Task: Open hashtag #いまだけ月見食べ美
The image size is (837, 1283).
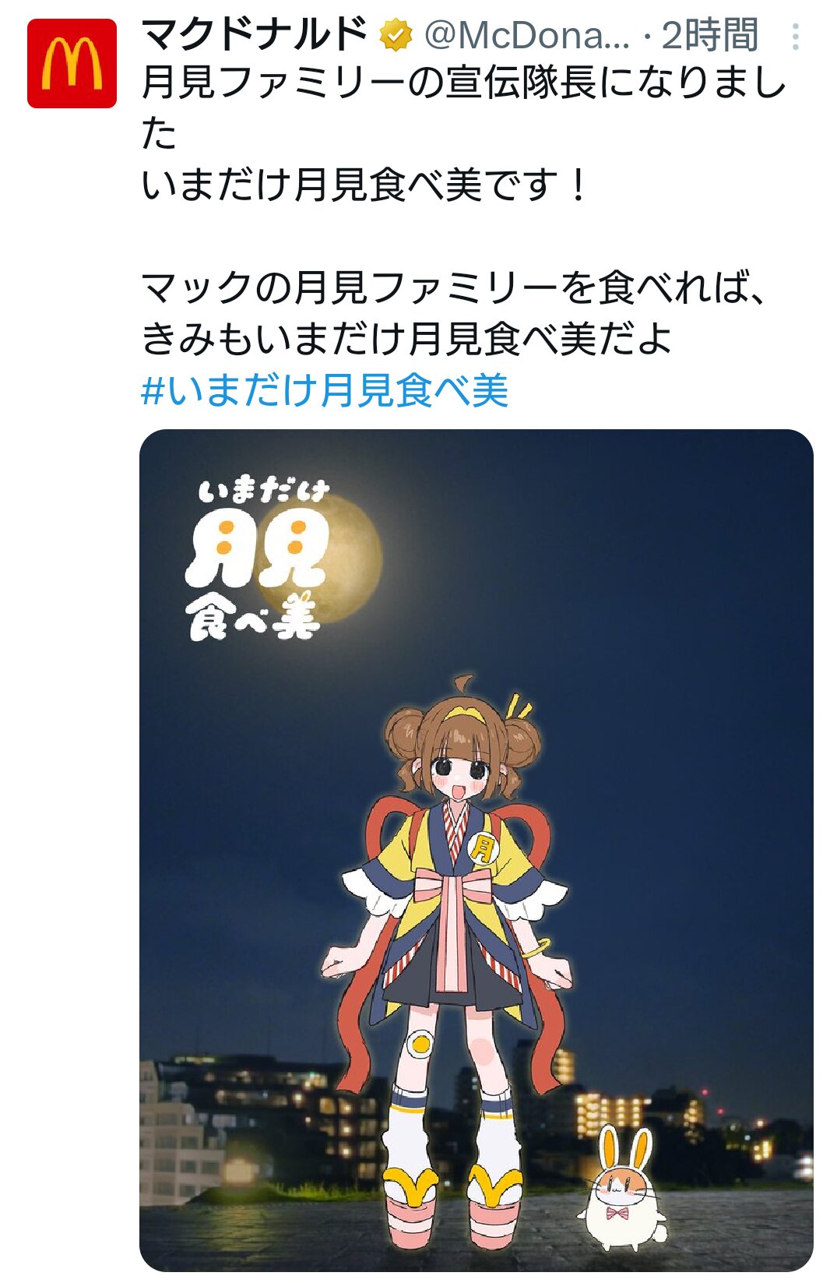Action: click(x=325, y=390)
